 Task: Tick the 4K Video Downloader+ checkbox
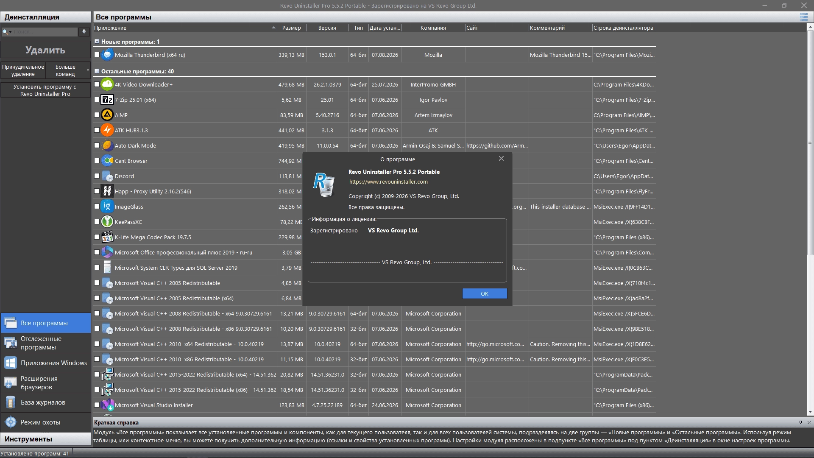97,84
